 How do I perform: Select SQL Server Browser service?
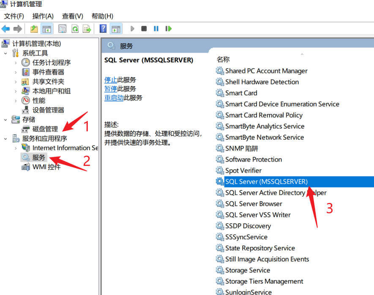point(254,204)
